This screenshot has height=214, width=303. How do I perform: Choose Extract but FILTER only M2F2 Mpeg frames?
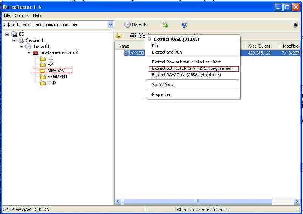click(193, 68)
